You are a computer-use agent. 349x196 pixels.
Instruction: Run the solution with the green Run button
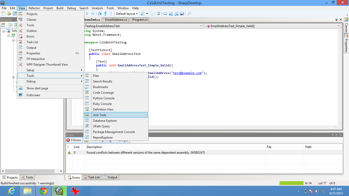[x=87, y=14]
